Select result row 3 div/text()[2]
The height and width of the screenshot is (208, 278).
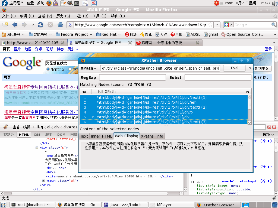[164, 107]
